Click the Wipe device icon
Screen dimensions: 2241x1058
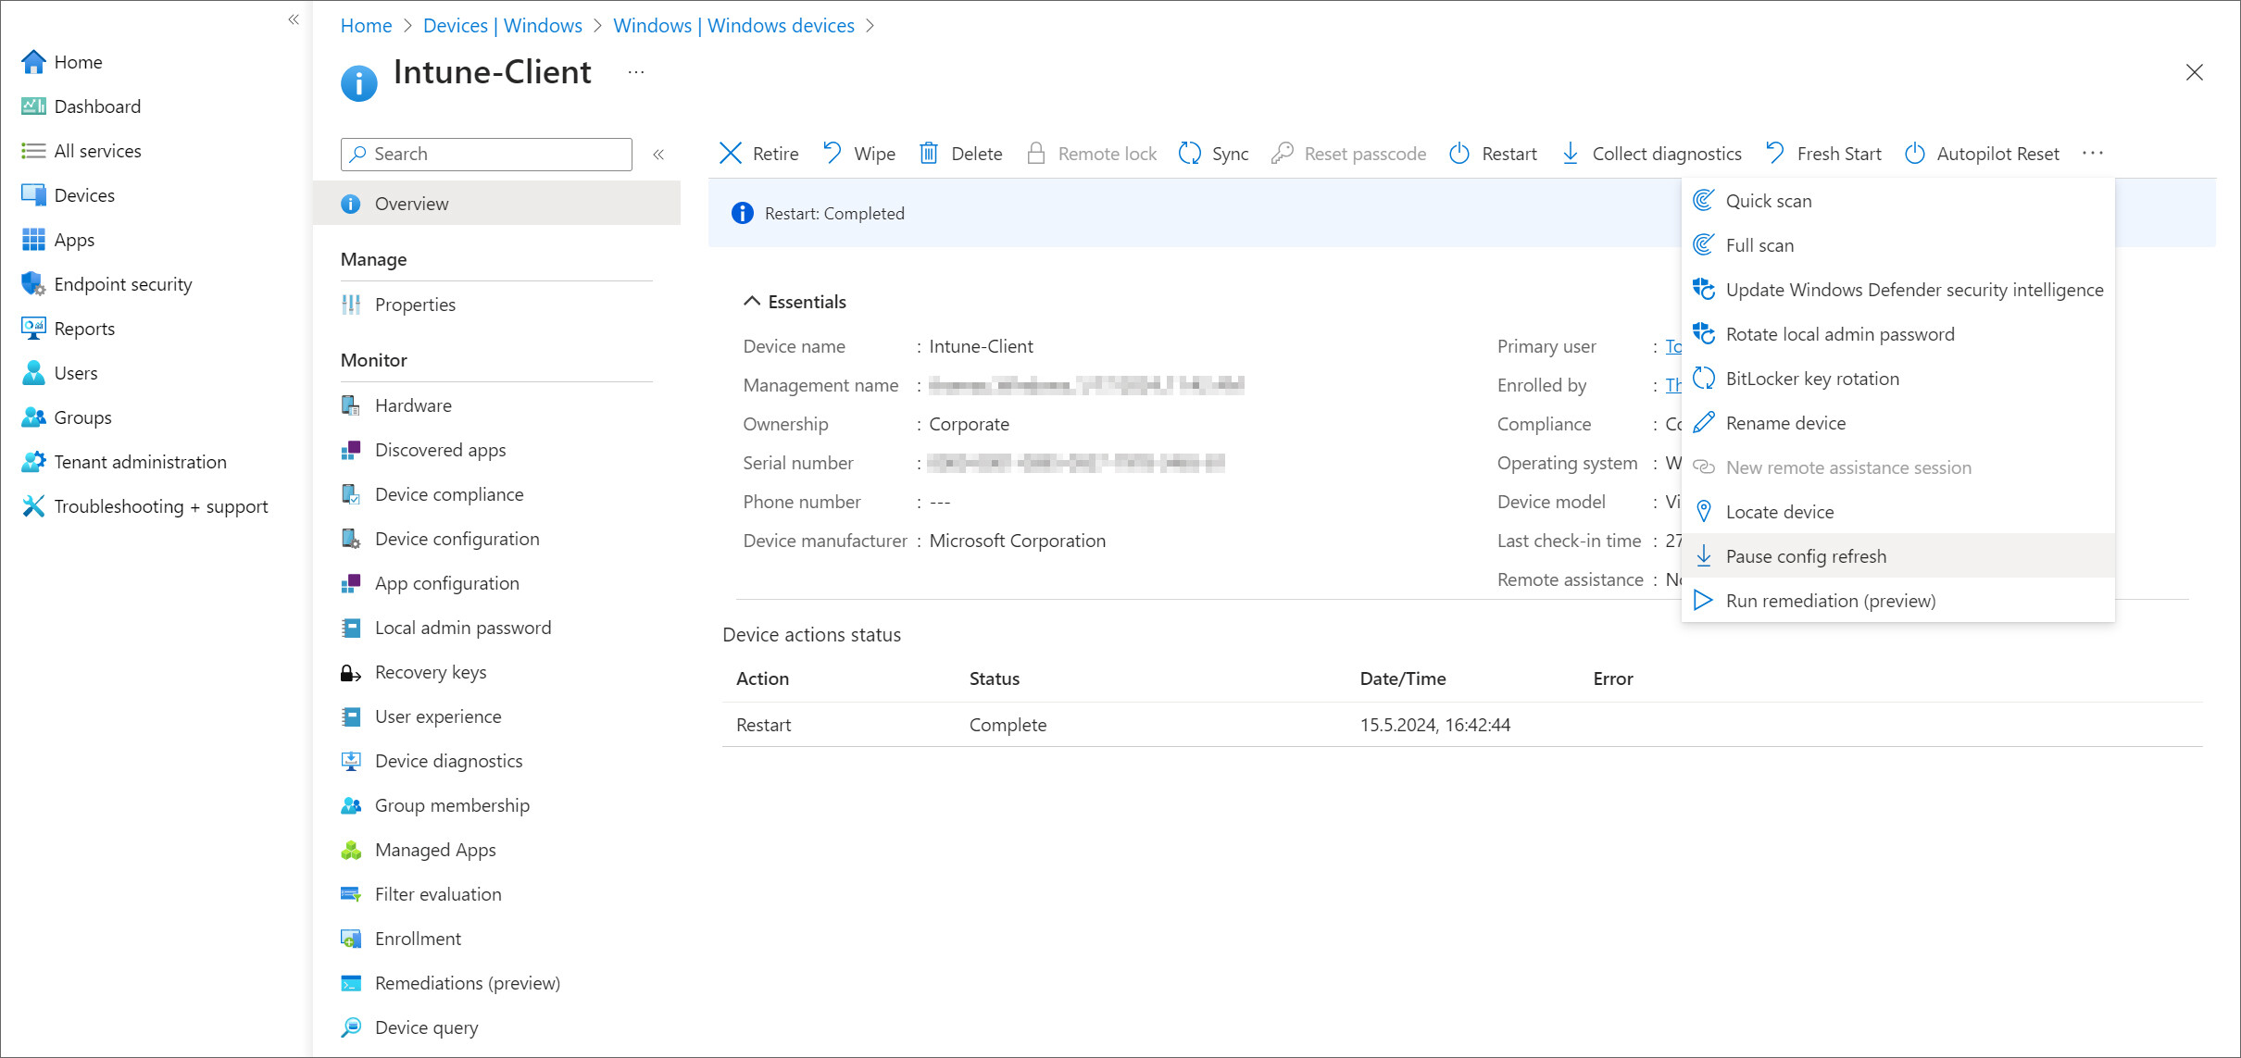click(x=833, y=154)
